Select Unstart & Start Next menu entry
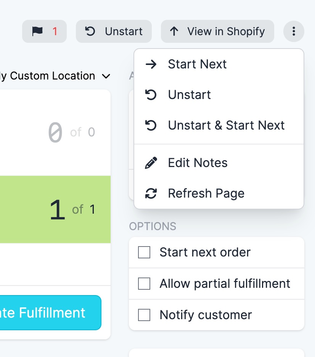 coord(226,125)
